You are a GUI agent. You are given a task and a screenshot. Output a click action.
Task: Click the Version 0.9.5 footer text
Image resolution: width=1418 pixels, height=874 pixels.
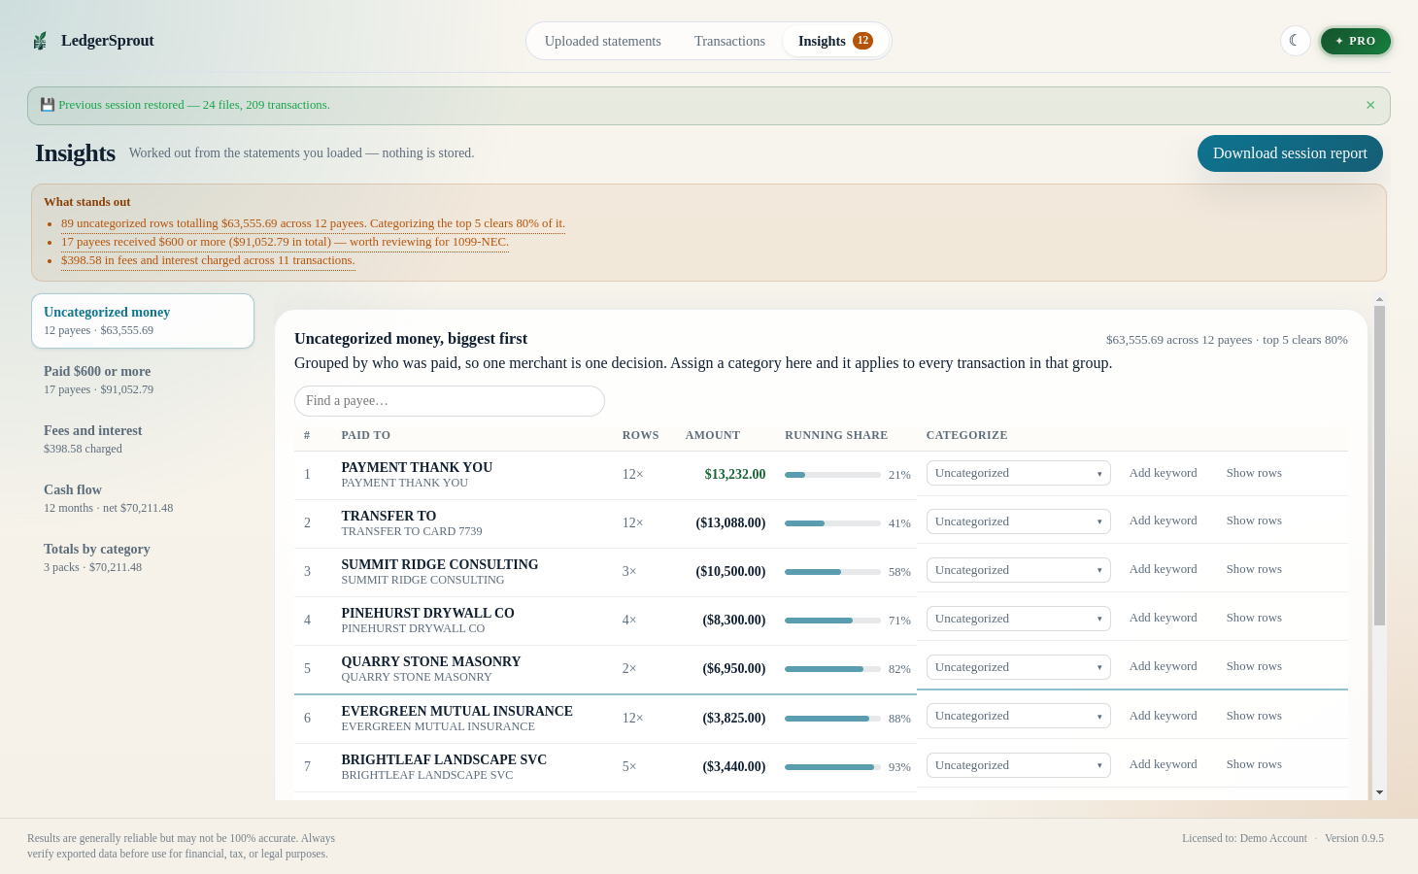[1354, 838]
